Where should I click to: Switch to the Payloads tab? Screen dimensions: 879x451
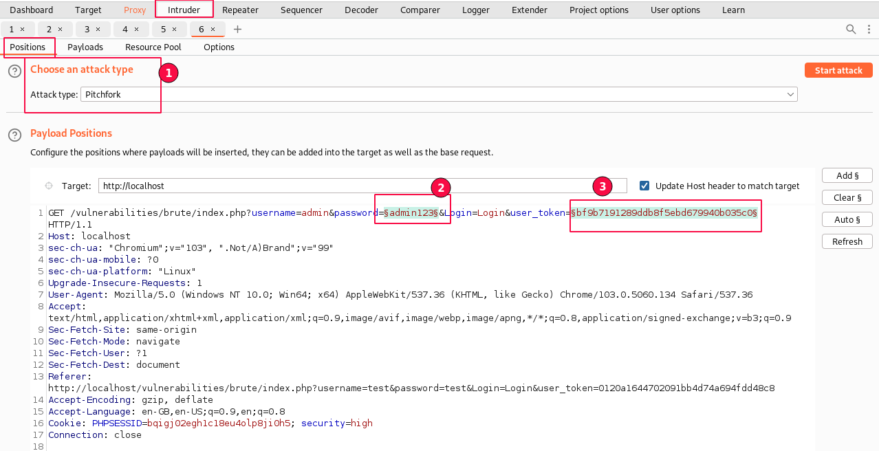[85, 47]
